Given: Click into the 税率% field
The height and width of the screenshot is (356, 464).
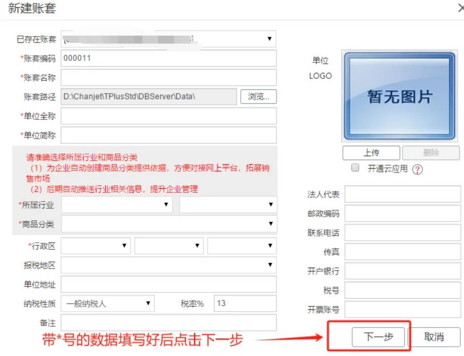Looking at the screenshot, I should tap(245, 303).
